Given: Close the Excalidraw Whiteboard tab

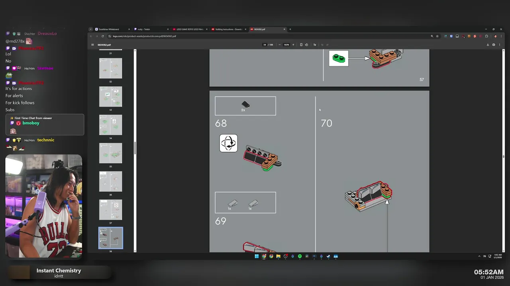Looking at the screenshot, I should point(129,29).
